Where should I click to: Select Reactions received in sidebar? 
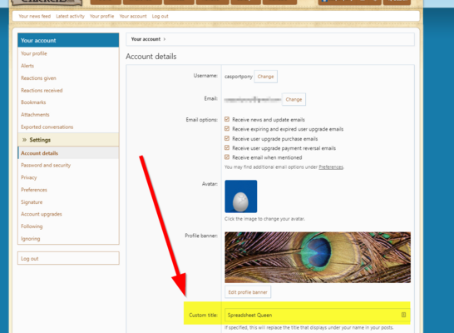coord(42,91)
